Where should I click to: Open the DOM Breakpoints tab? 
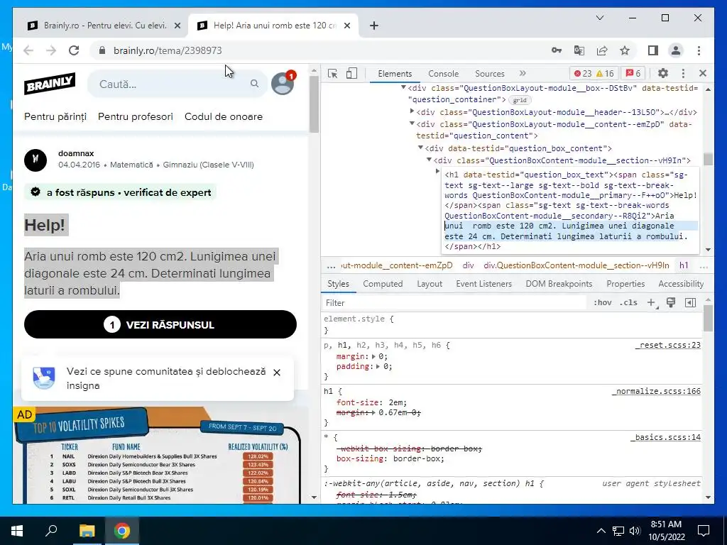pos(559,284)
